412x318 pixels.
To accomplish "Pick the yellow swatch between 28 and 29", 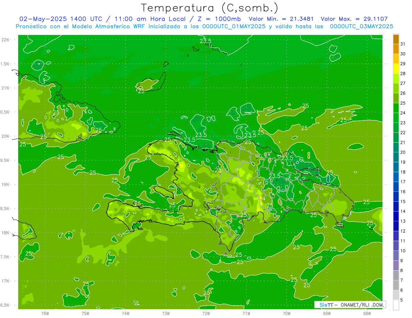I will [396, 69].
